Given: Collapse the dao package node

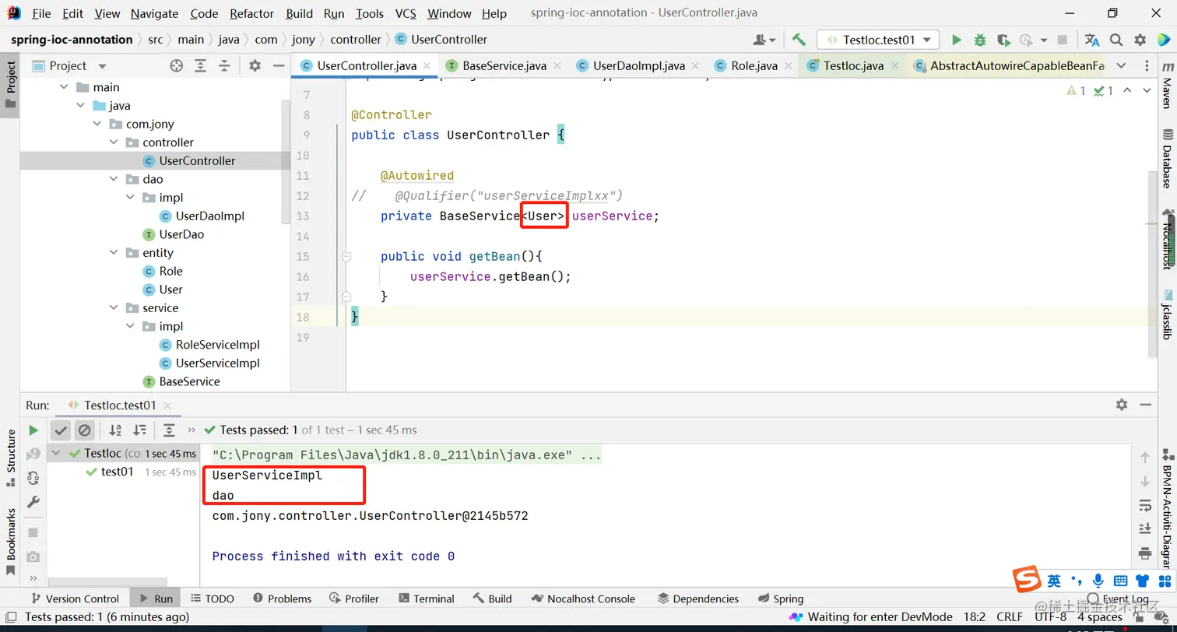Looking at the screenshot, I should click(114, 179).
